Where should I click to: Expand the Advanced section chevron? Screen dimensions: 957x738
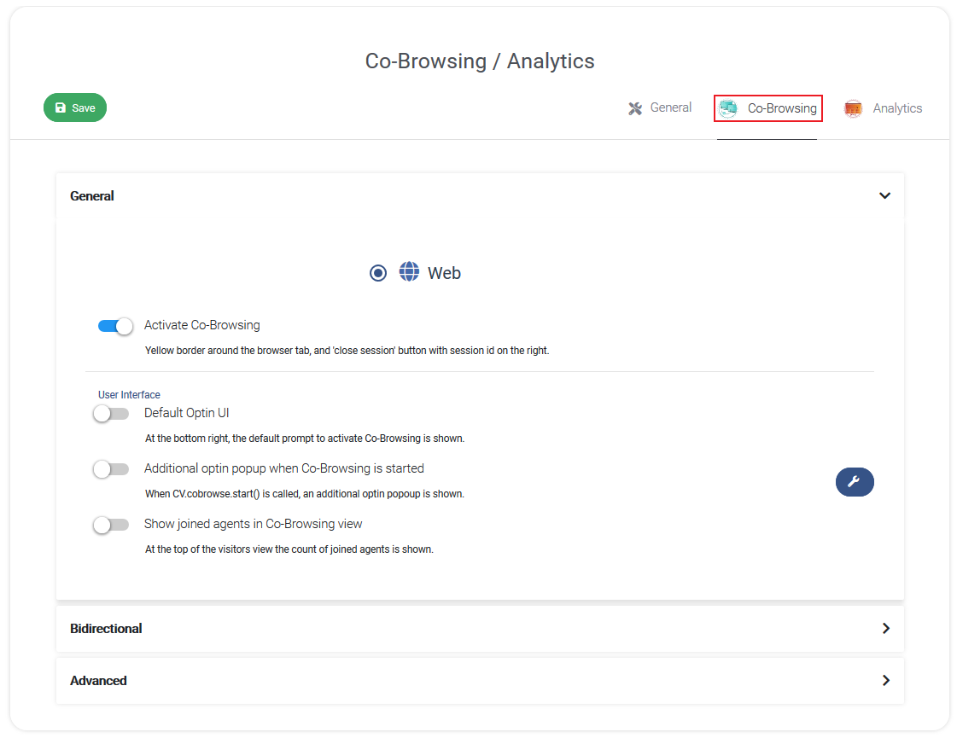point(885,680)
